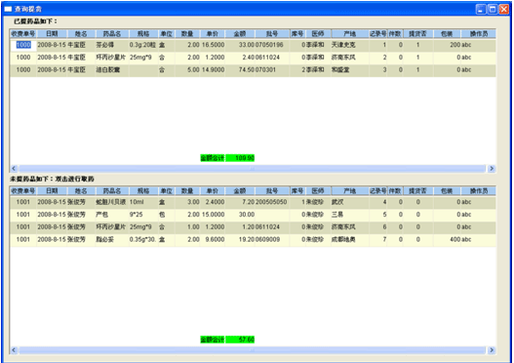
Task: Select the highlighted 1000 cell in first row
Action: tap(23, 45)
